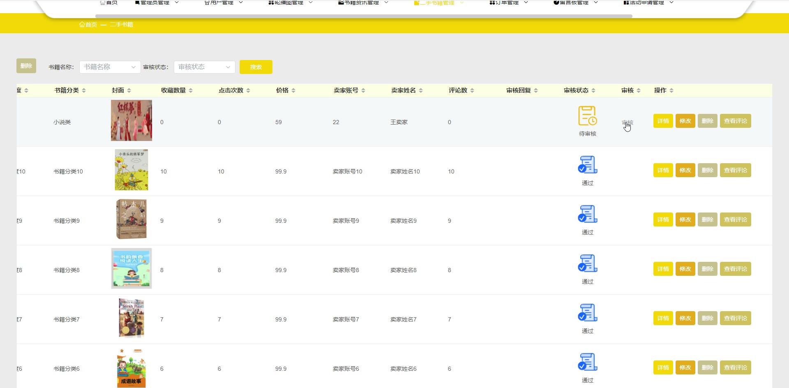Image resolution: width=789 pixels, height=388 pixels.
Task: Open the 轮播图管理 menu
Action: [x=289, y=2]
